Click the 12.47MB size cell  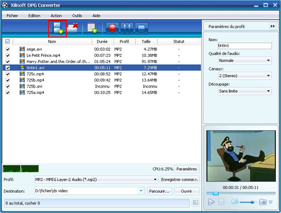[x=149, y=74]
